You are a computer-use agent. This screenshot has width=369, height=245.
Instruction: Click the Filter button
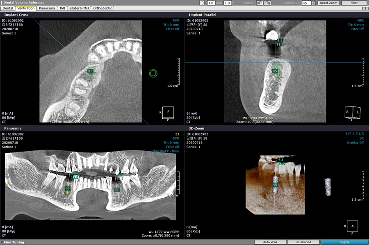point(354,3)
